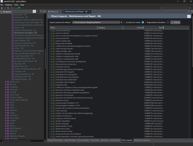Expand the Gender wage gap row
193x146 pixels.
(51, 123)
